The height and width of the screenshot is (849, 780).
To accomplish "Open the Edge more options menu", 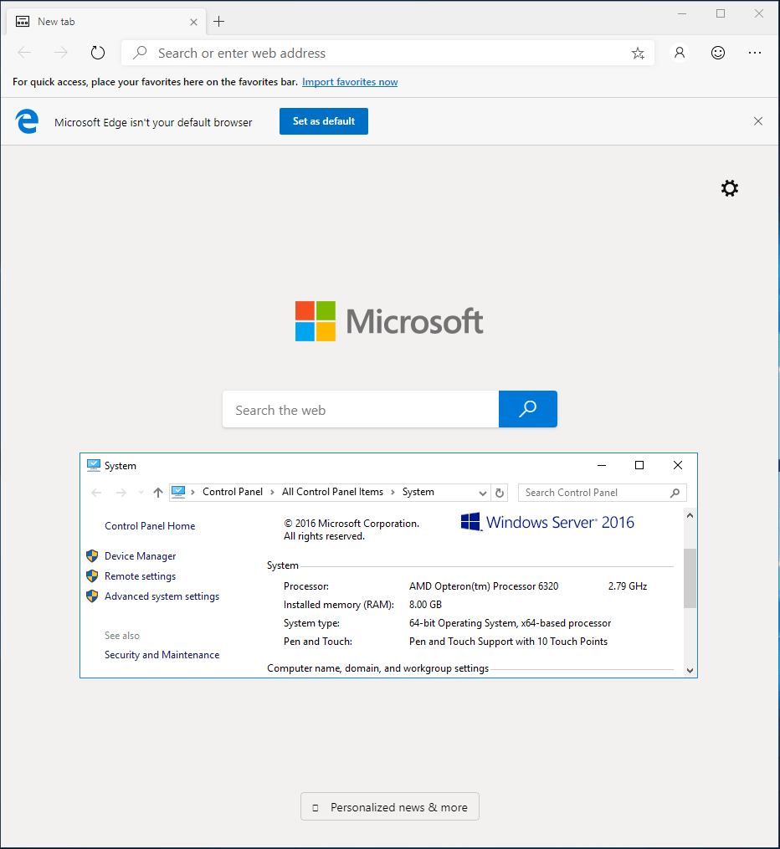I will pos(755,53).
